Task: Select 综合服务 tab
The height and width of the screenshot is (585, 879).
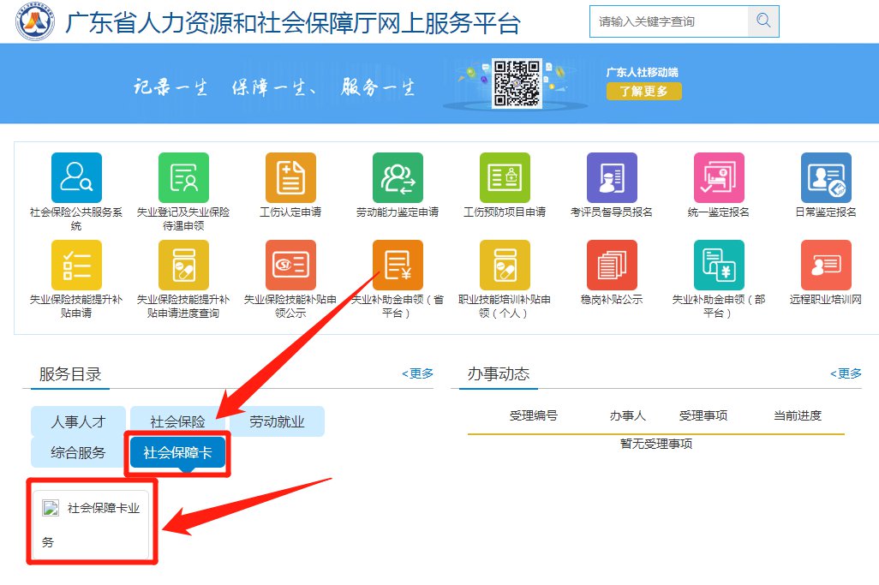Action: [78, 452]
